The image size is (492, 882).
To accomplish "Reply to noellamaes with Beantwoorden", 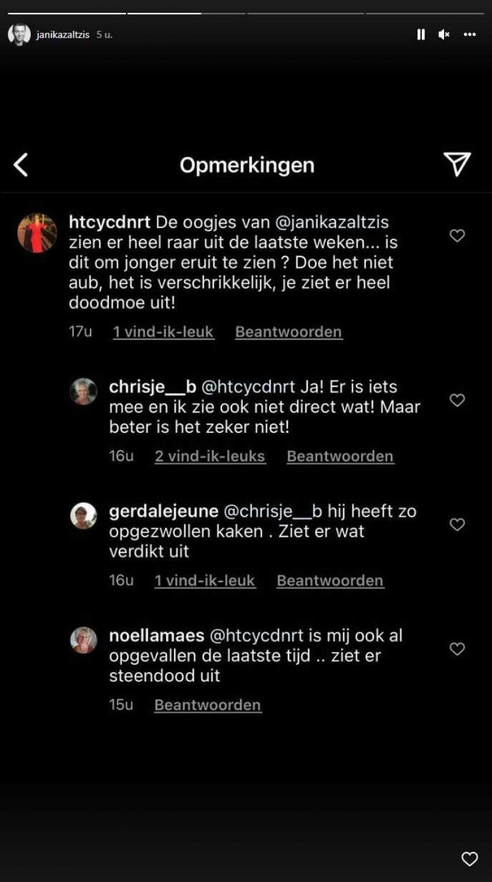I will click(x=208, y=705).
